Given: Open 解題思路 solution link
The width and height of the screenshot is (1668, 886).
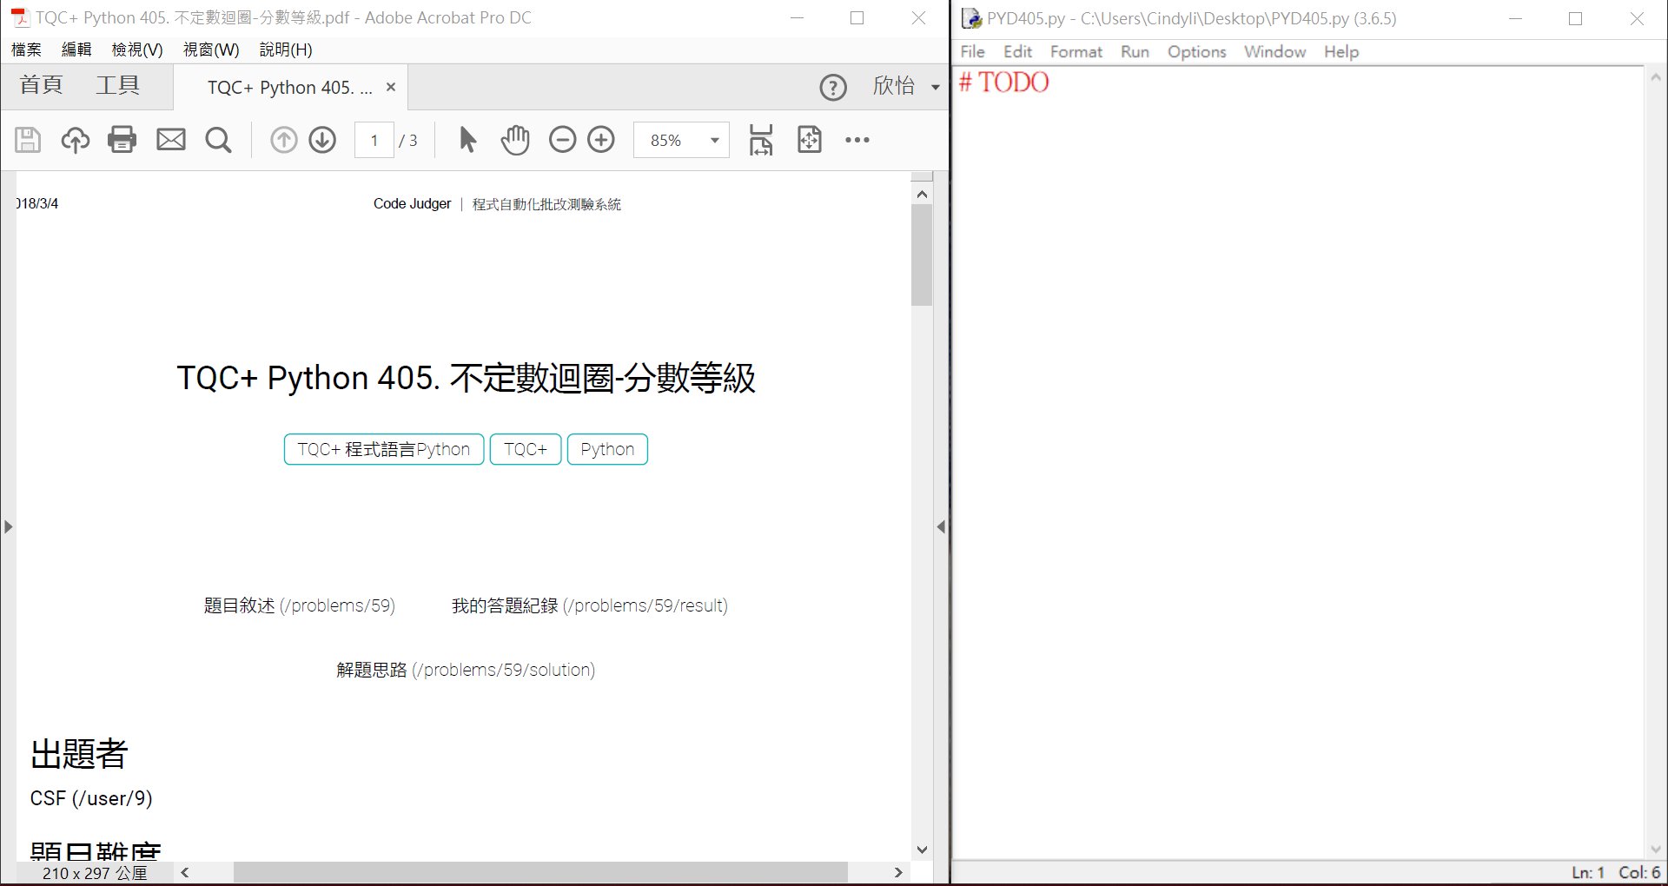Looking at the screenshot, I should [x=466, y=670].
